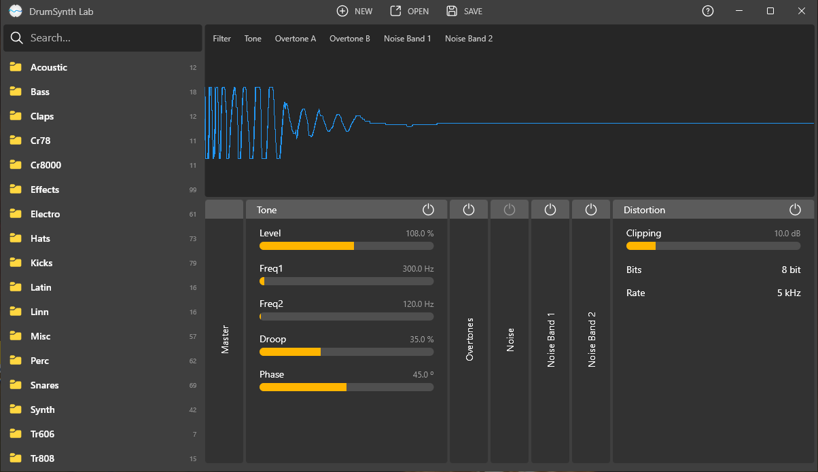Click the Save disk icon
818x472 pixels.
(452, 11)
